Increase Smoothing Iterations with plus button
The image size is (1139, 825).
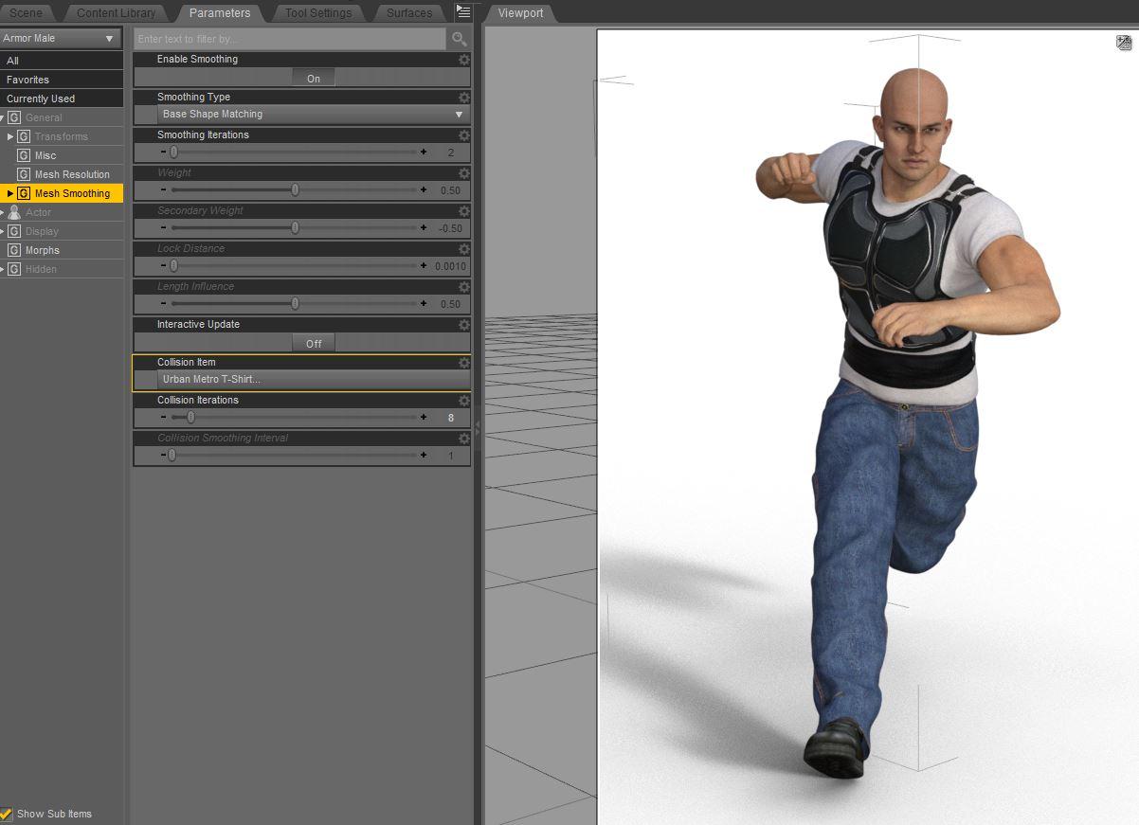(424, 152)
